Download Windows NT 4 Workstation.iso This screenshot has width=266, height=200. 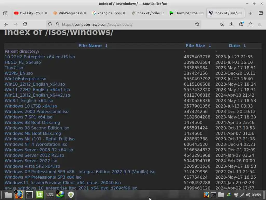pyautogui.click(x=36, y=144)
